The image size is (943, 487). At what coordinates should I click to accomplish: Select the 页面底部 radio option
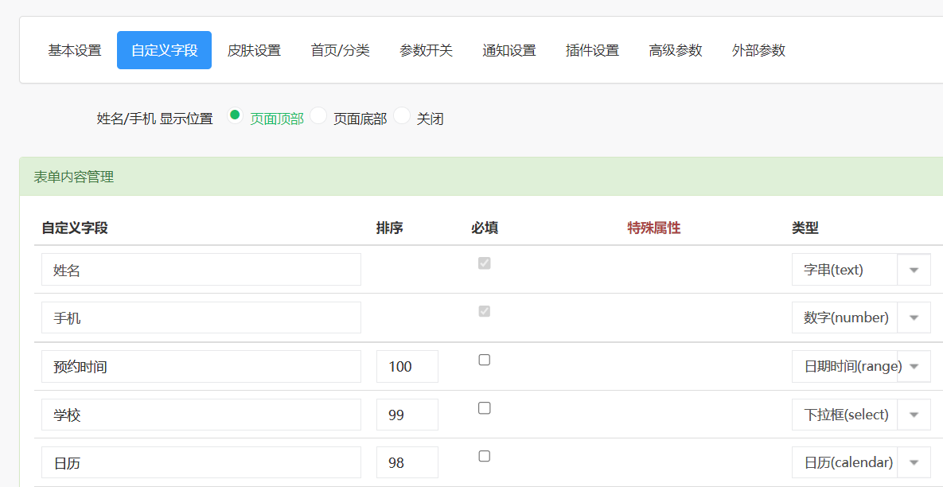318,115
